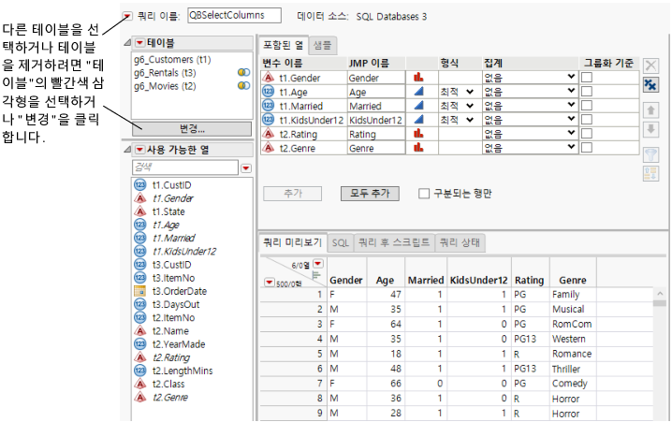Open the 테이블 red triangle menu
672x422 pixels.
point(139,43)
